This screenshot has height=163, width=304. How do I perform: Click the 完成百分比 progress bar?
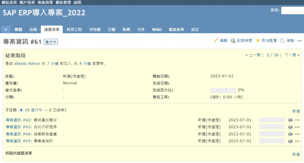pyautogui.click(x=223, y=90)
